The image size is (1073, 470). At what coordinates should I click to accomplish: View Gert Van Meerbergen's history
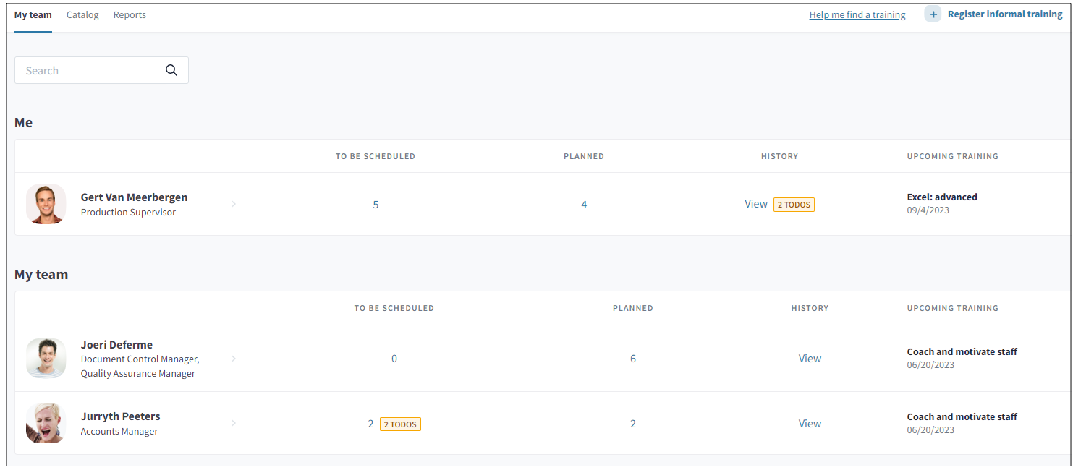[x=756, y=204]
